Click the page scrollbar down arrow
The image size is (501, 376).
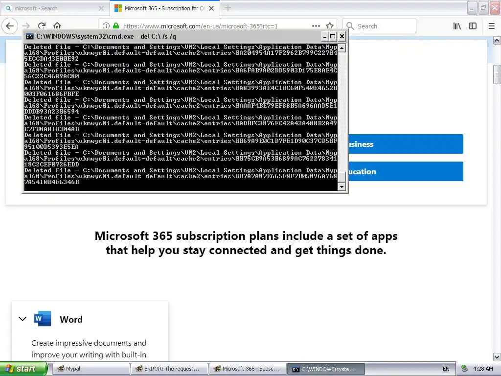[x=497, y=357]
